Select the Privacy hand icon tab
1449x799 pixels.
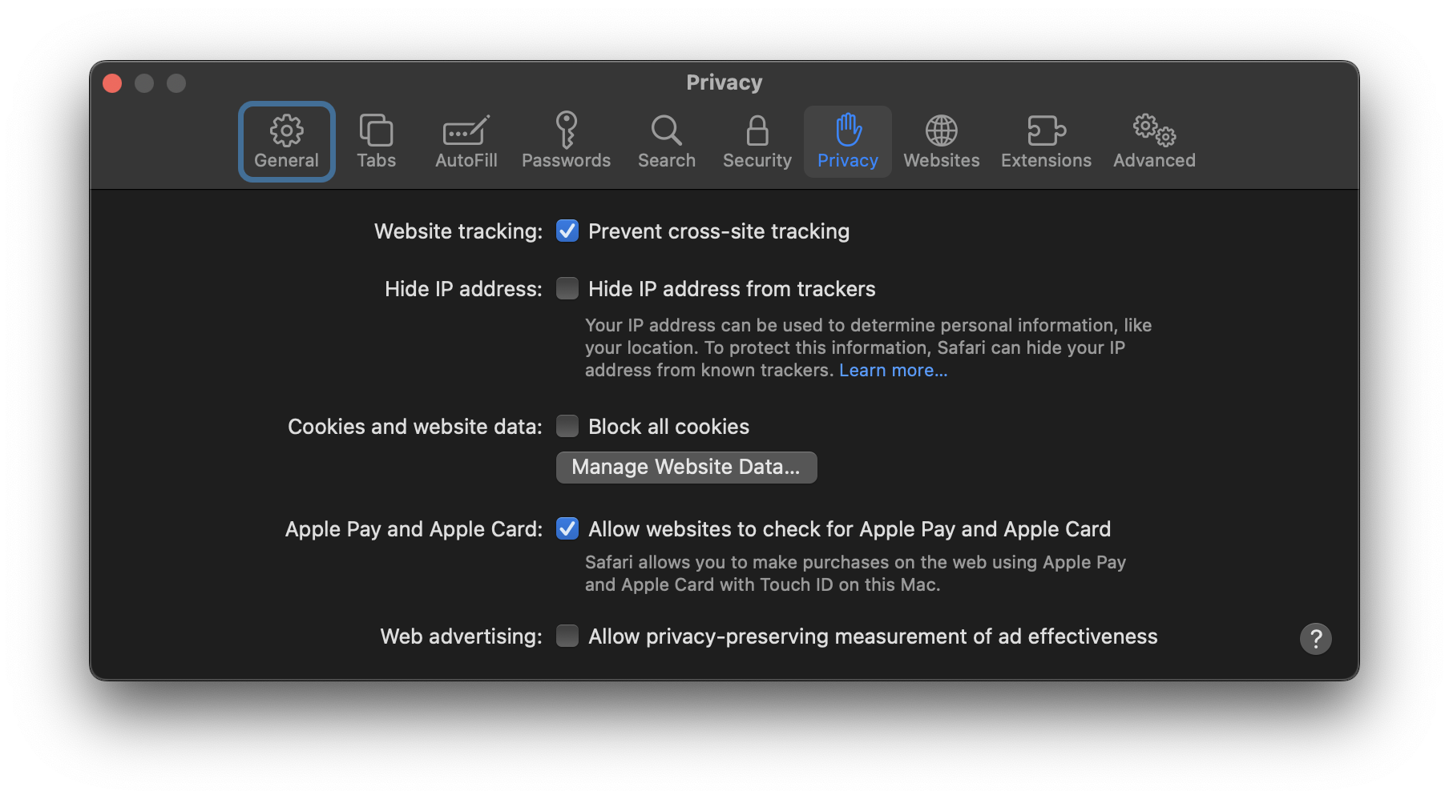[847, 142]
